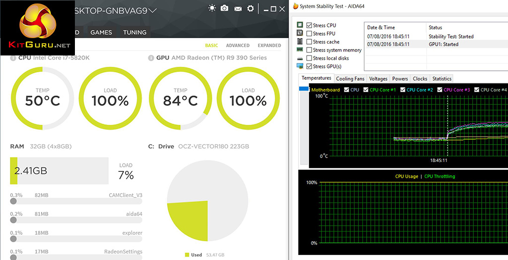This screenshot has width=508, height=260.
Task: Click the RAM load 7% value
Action: click(126, 176)
